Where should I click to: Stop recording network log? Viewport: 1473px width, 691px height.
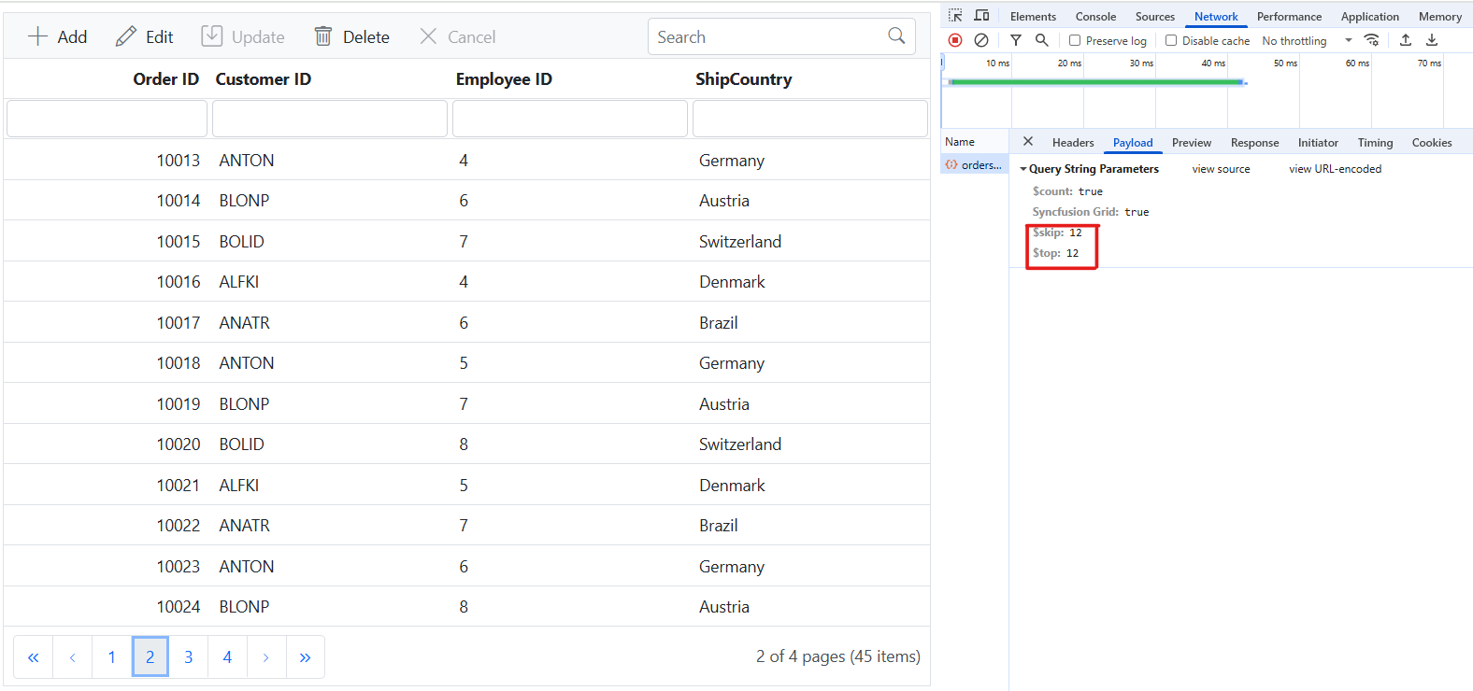(955, 40)
